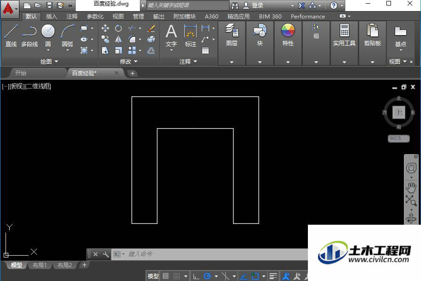This screenshot has height=281, width=421.
Task: Click the Zoom extents icon in navigation bar
Action: coord(411,200)
